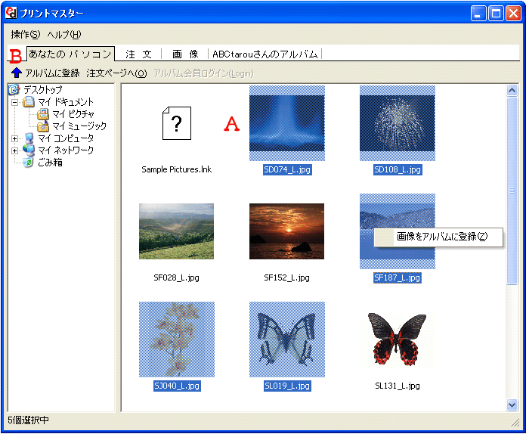The image size is (526, 434).
Task: Open the ヘルプ(H) menu
Action: tap(64, 34)
